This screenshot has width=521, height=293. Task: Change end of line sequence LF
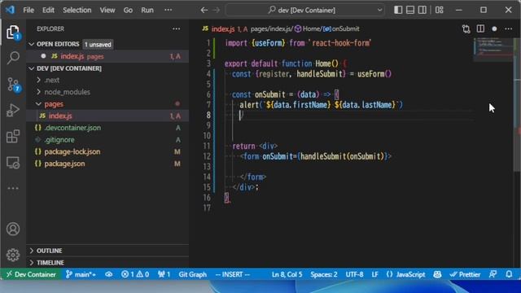pos(374,274)
